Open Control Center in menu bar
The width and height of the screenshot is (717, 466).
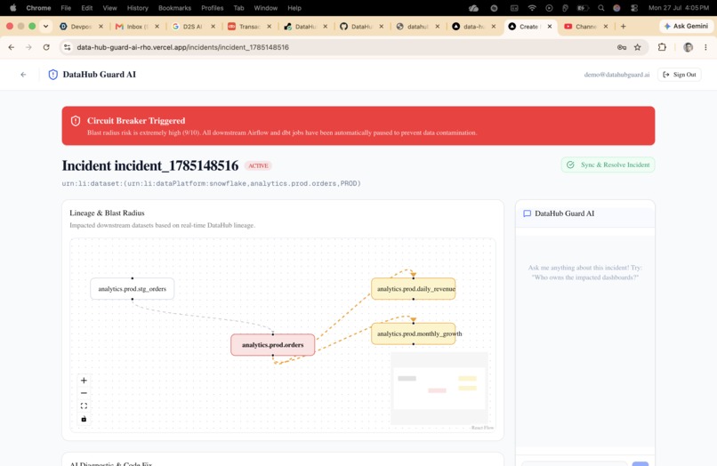click(633, 8)
